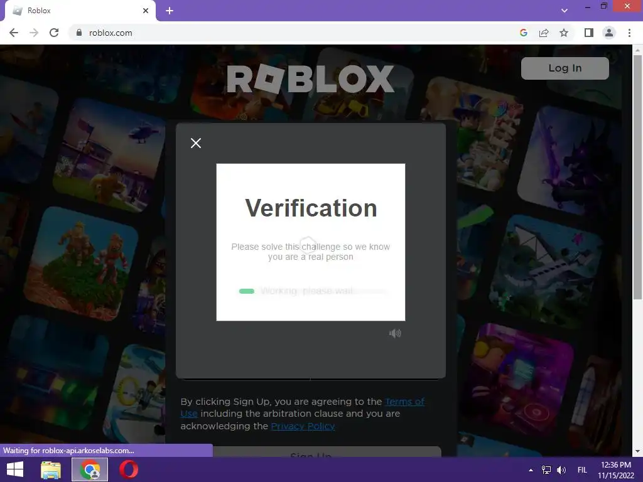Click the share page icon
The image size is (643, 482).
click(544, 33)
